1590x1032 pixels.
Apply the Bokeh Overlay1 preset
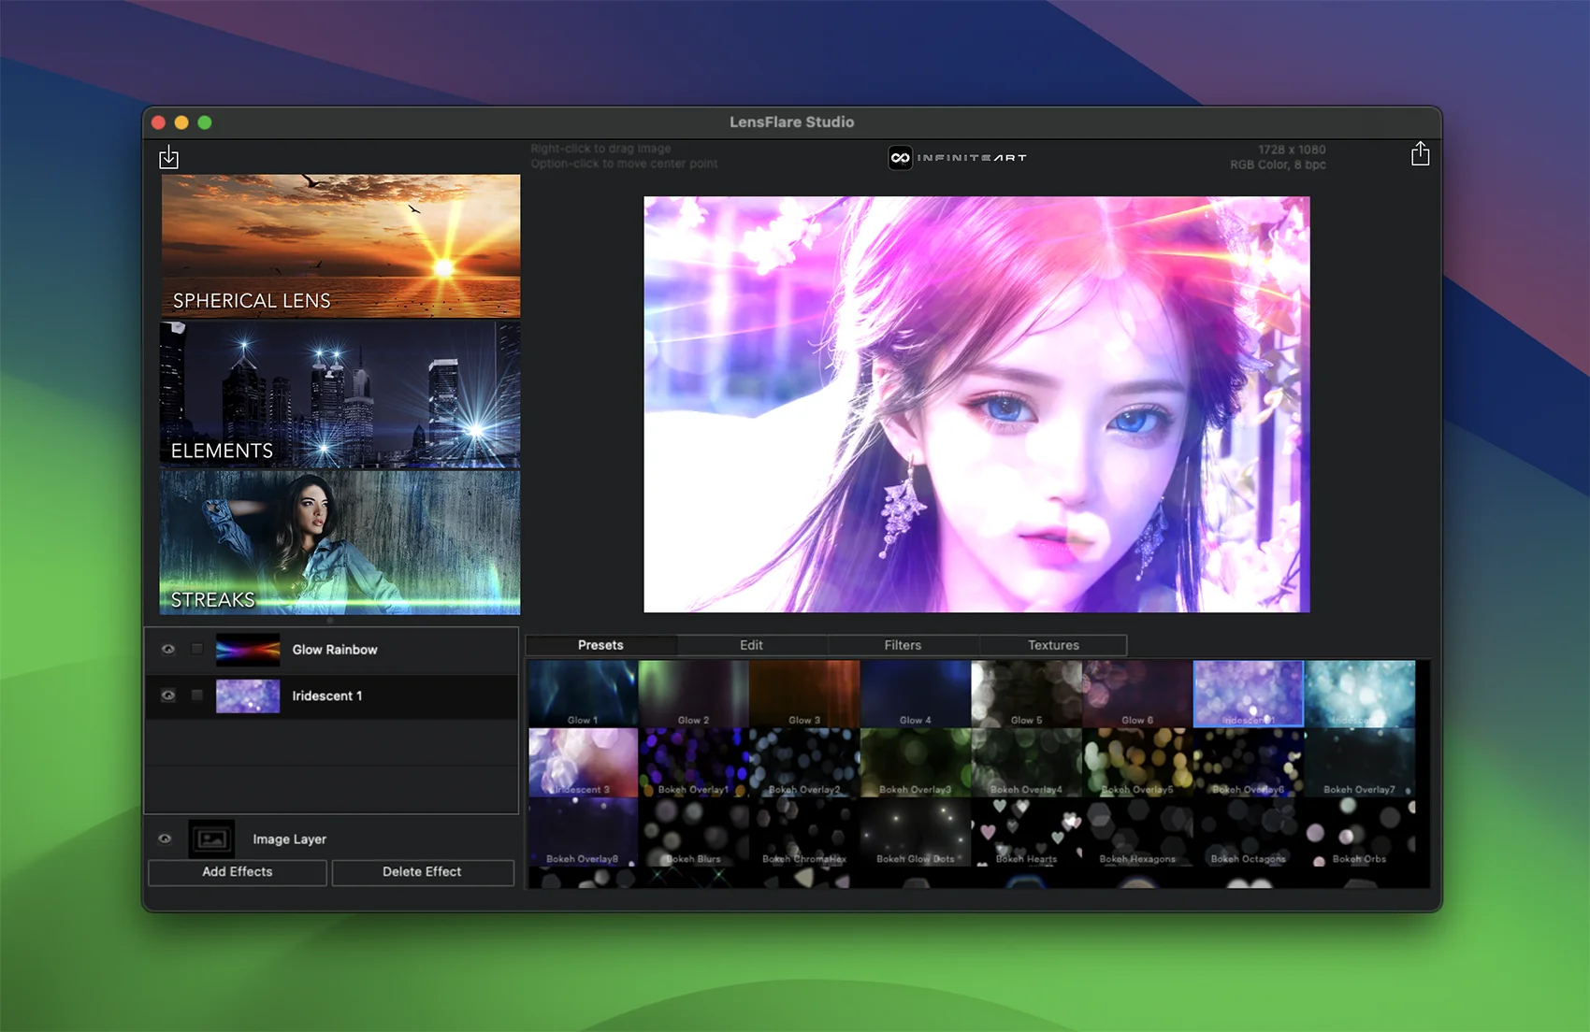(693, 763)
